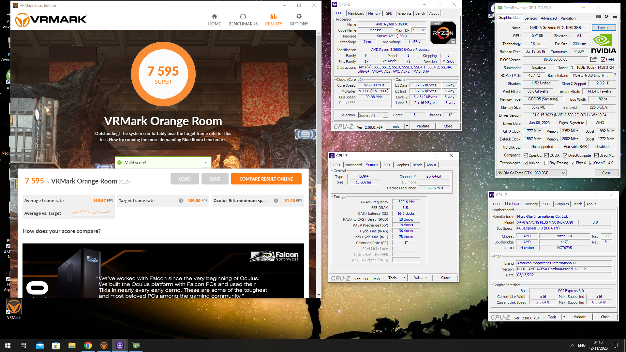Toggle the DirectML checkbox
626x352 pixels.
pos(596,155)
